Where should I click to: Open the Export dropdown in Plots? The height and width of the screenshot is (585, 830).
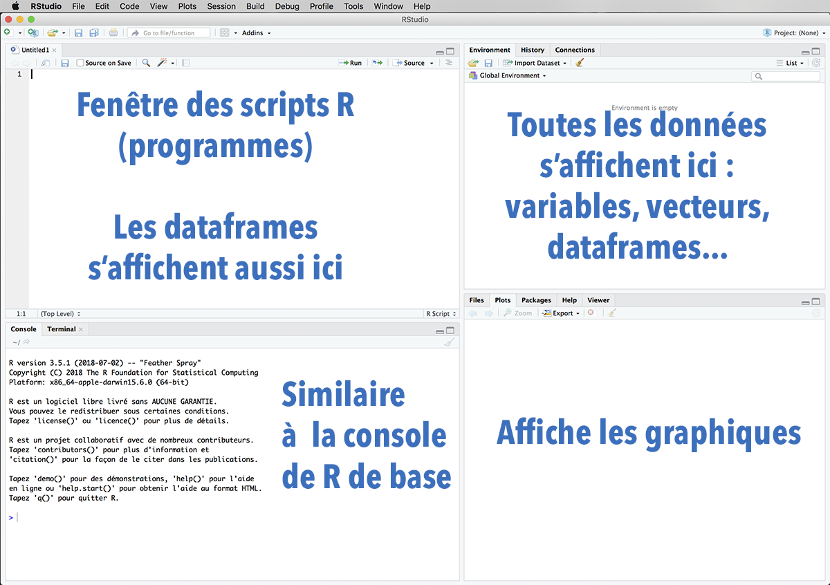(562, 313)
